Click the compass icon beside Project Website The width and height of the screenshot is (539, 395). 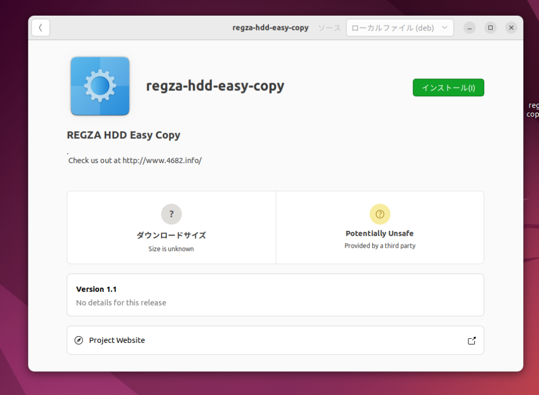(79, 340)
